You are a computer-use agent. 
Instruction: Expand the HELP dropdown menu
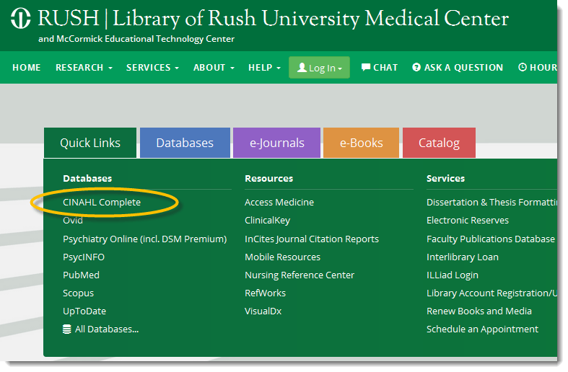coord(264,68)
